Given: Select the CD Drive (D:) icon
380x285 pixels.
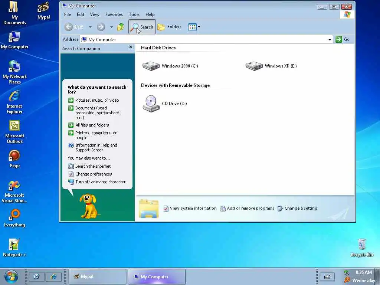Looking at the screenshot, I should (151, 104).
